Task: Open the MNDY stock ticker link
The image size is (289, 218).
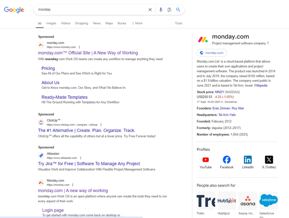Action: point(220,92)
